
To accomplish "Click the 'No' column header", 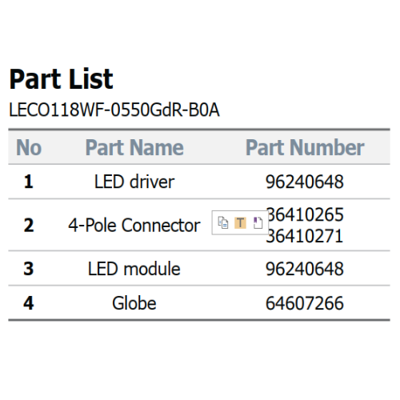I will (29, 147).
